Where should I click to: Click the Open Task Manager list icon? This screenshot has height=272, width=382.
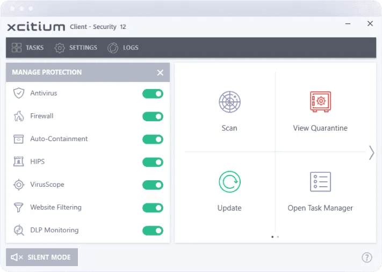pyautogui.click(x=320, y=182)
